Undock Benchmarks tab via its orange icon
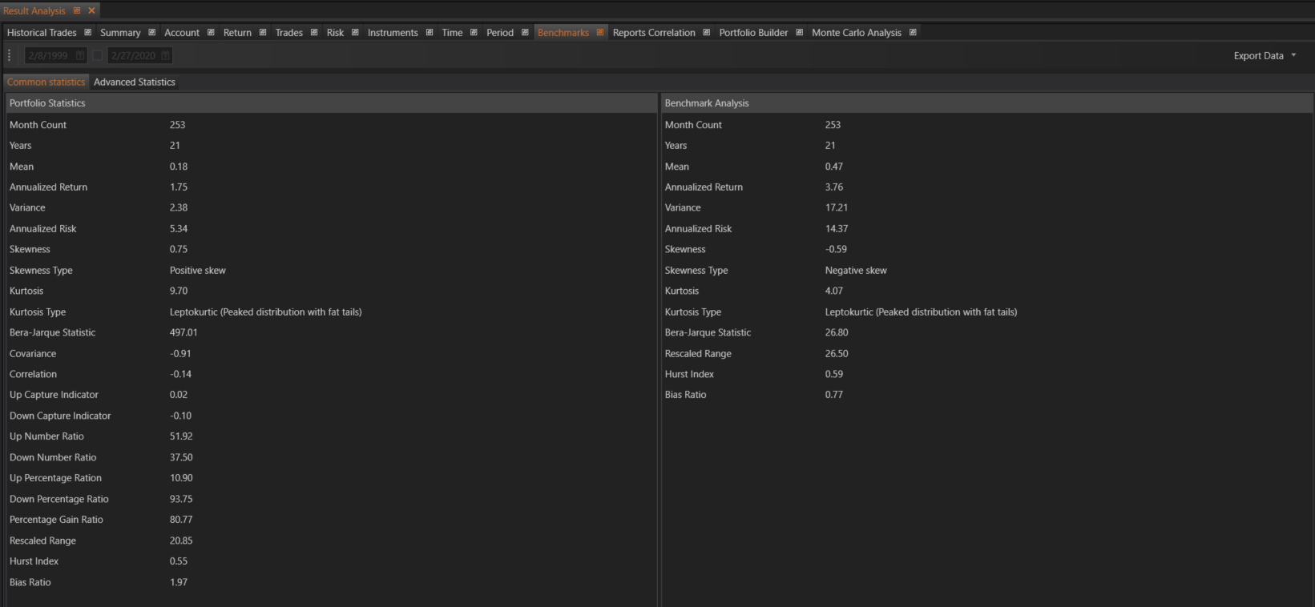The height and width of the screenshot is (607, 1315). (600, 33)
